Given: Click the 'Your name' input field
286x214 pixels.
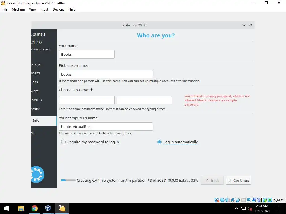Looking at the screenshot, I should pos(87,54).
